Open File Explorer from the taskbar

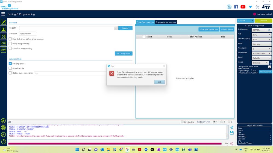(x=108, y=149)
